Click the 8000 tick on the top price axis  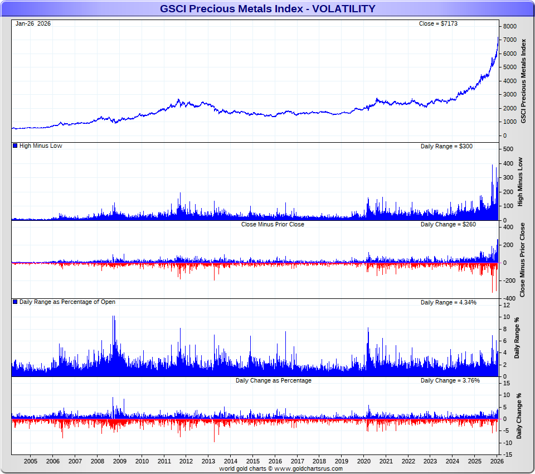(510, 27)
